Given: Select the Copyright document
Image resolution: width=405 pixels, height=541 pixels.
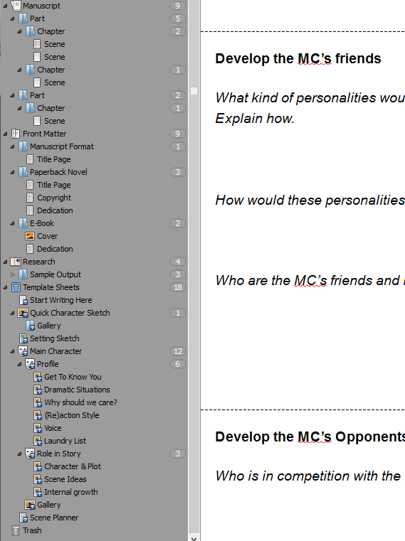Looking at the screenshot, I should pos(54,198).
